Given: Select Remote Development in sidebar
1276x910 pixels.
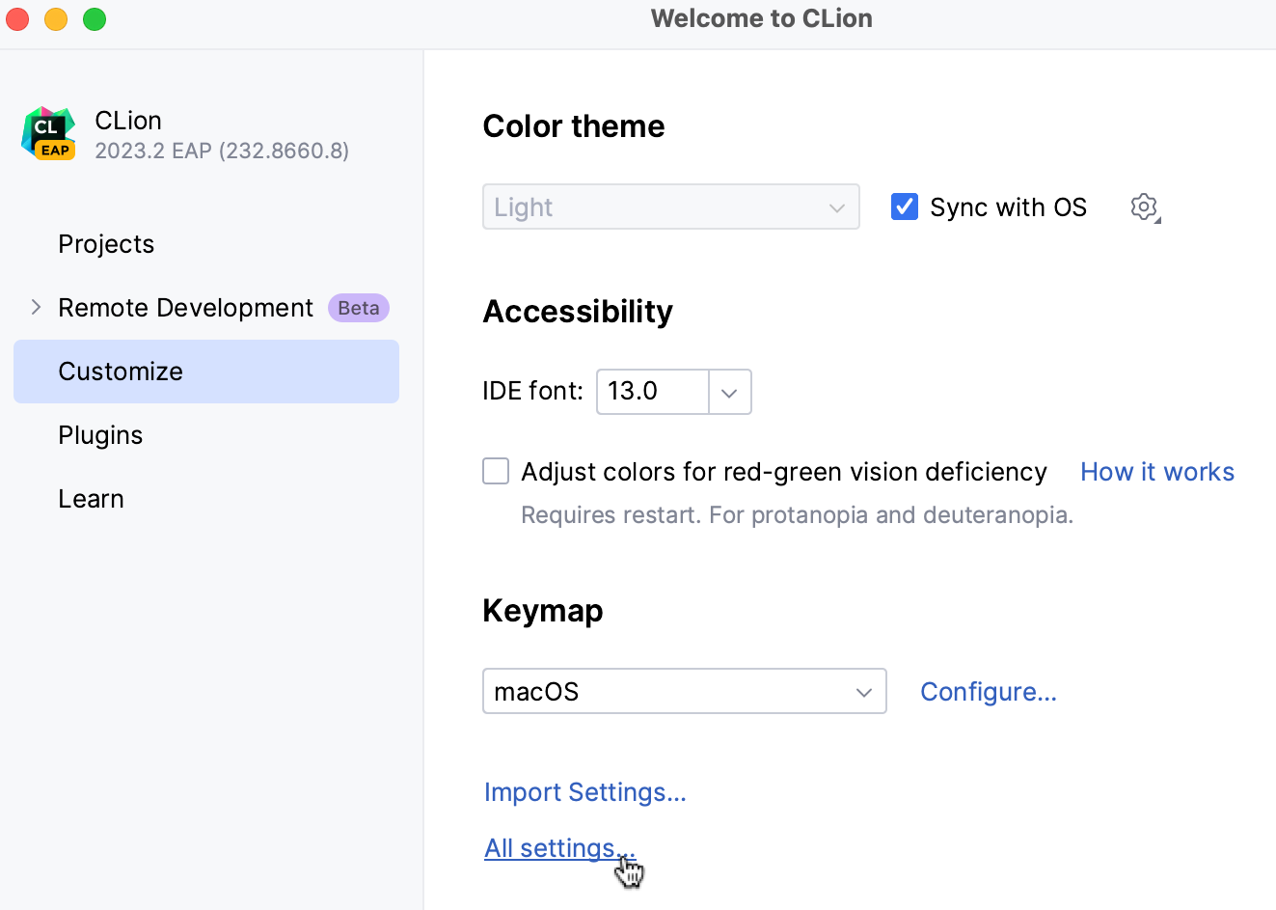Looking at the screenshot, I should [185, 308].
